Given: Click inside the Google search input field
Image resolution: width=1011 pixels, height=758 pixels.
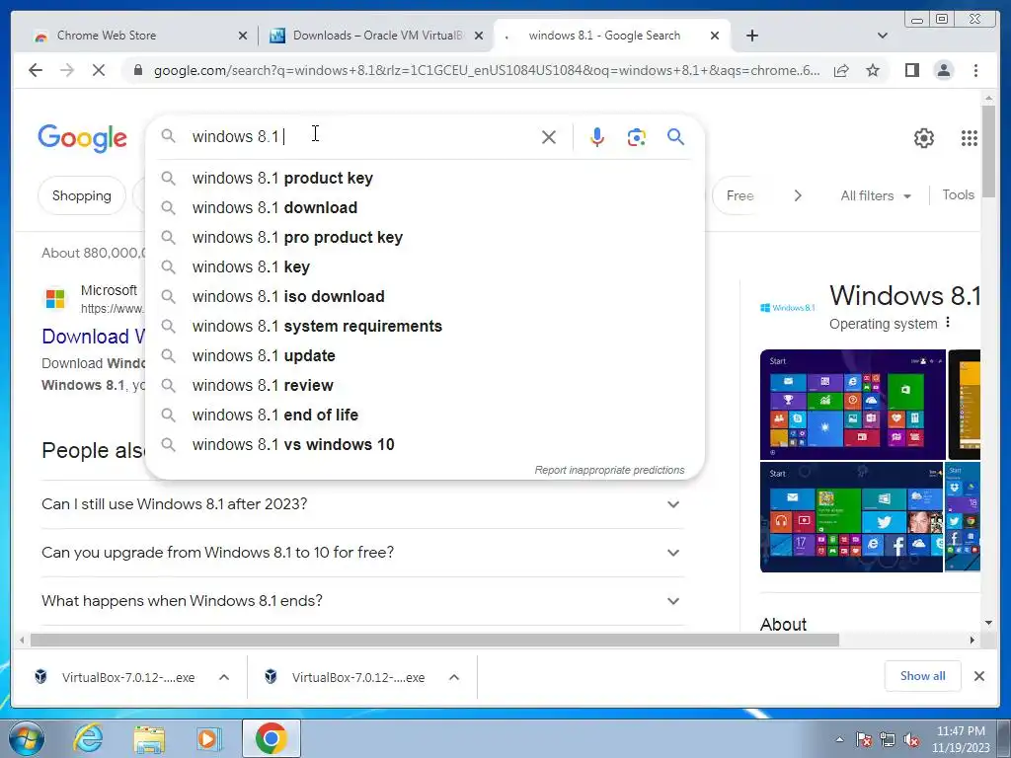Looking at the screenshot, I should [361, 136].
